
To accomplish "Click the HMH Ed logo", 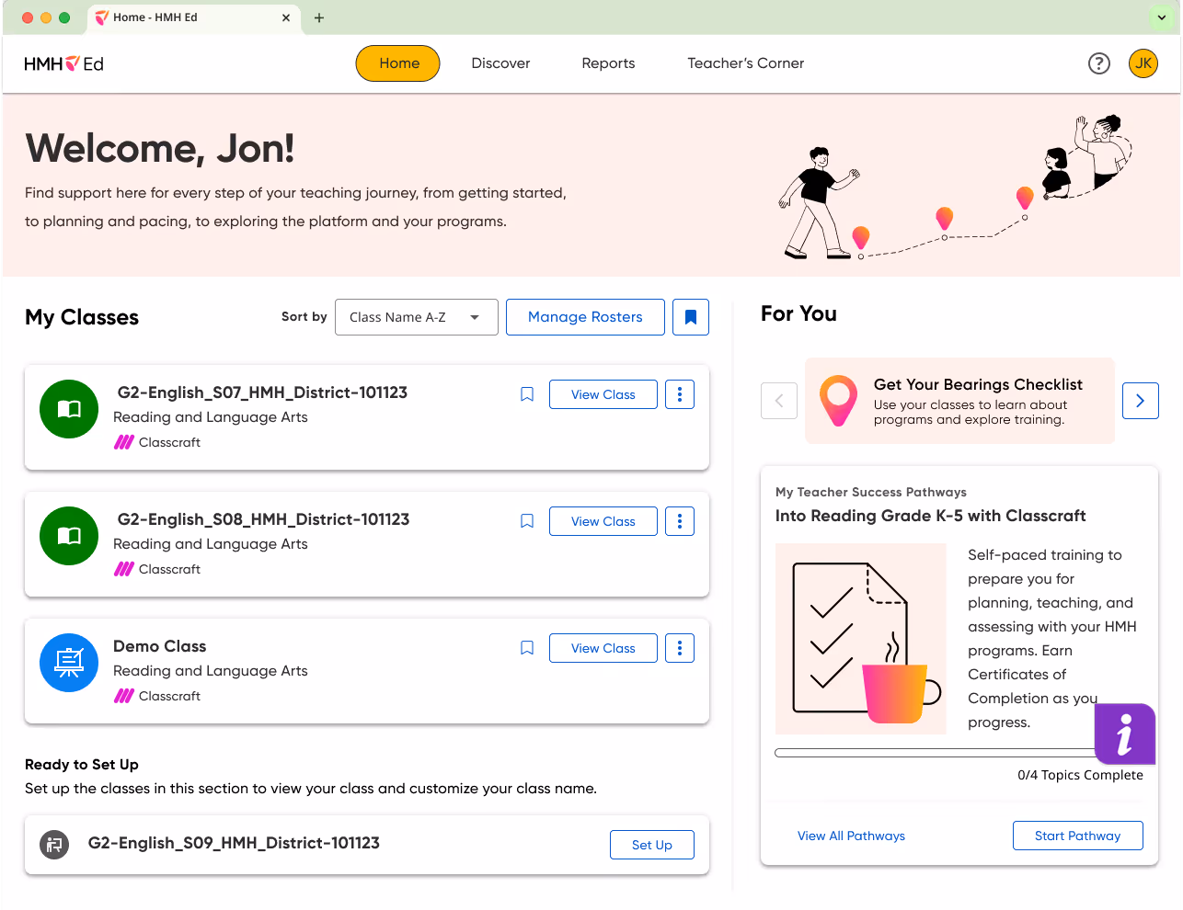I will tap(63, 63).
